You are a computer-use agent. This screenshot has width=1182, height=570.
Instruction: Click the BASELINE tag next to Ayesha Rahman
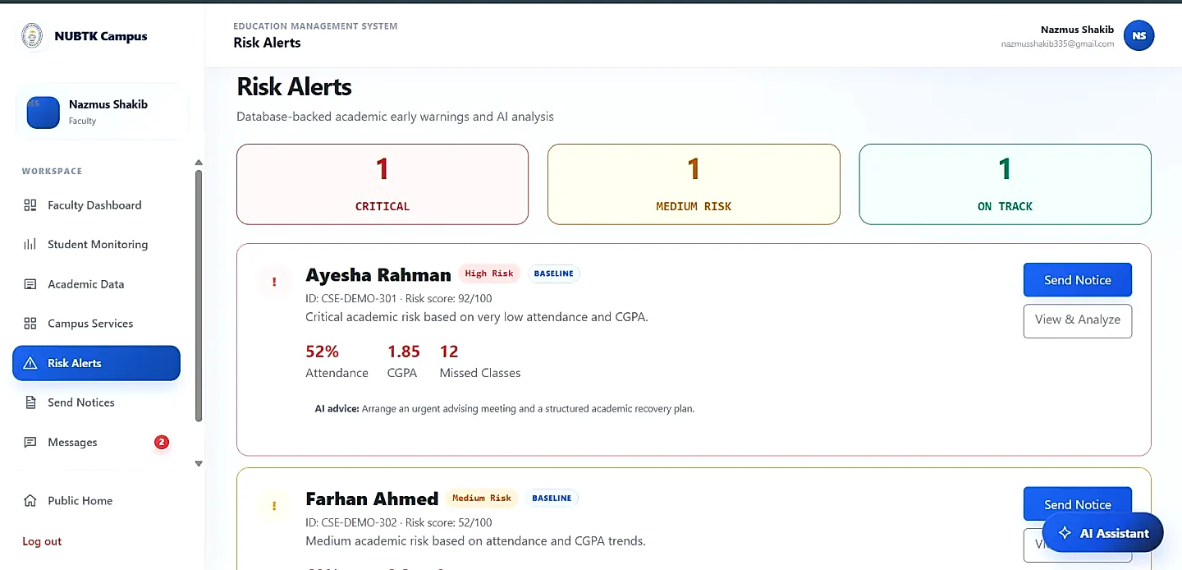click(x=553, y=274)
